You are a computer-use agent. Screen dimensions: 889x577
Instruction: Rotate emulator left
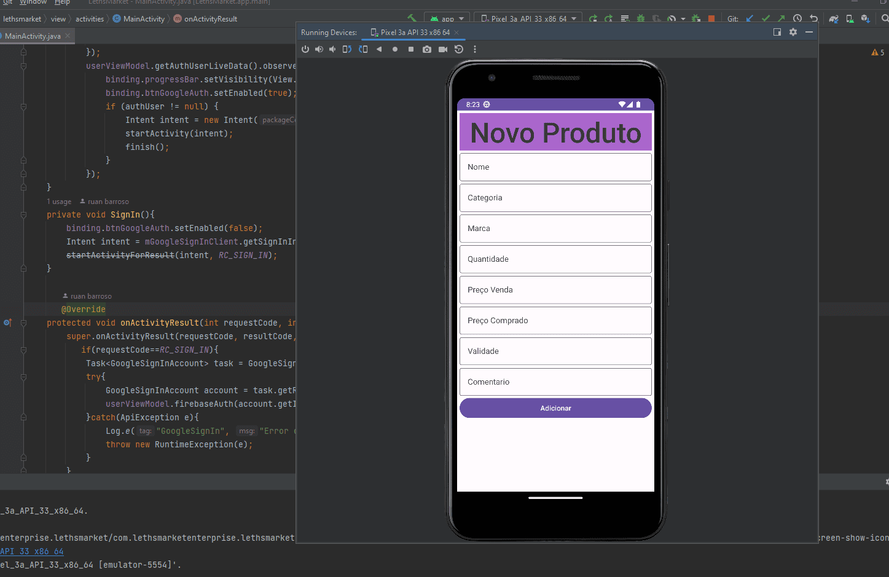click(347, 49)
